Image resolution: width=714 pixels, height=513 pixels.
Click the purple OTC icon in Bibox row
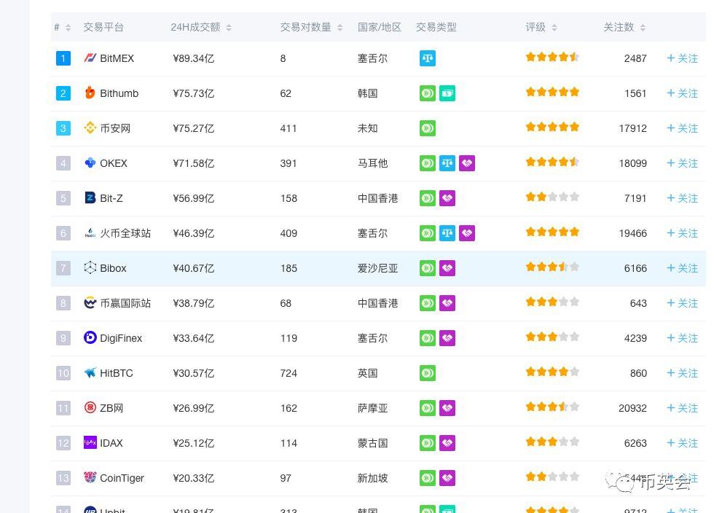point(447,268)
